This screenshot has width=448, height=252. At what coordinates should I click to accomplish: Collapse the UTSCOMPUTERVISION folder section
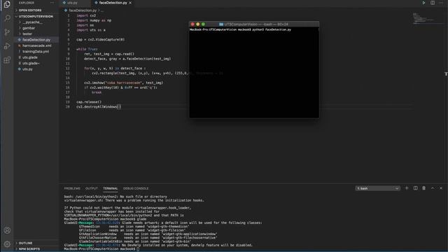36,16
